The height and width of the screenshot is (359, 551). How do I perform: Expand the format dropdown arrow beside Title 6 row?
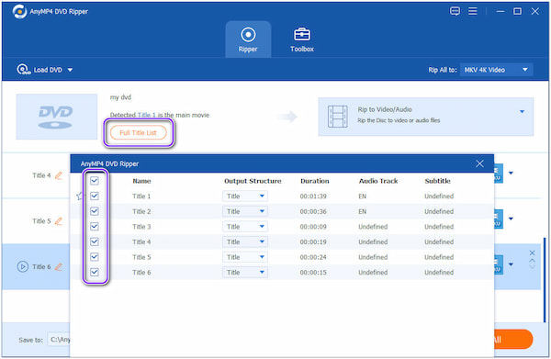tap(511, 264)
